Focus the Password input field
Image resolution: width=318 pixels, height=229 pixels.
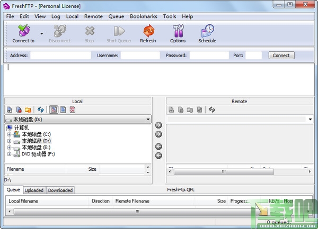click(x=209, y=55)
